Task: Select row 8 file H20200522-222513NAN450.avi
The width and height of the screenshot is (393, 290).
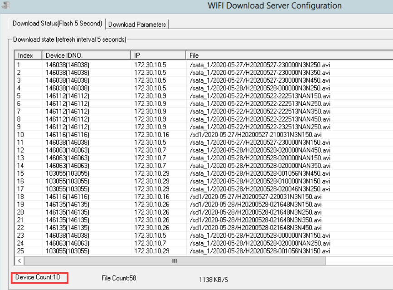Action: (x=260, y=119)
